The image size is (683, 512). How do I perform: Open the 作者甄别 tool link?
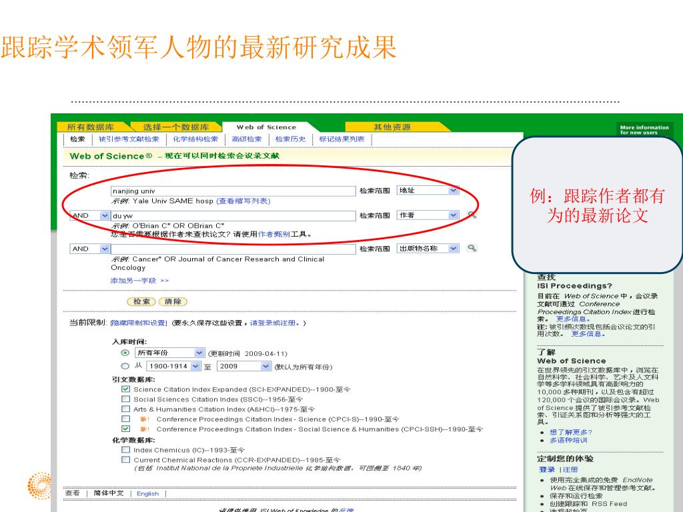(x=273, y=234)
